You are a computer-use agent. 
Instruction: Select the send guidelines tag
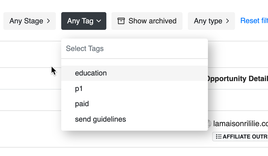point(100,119)
